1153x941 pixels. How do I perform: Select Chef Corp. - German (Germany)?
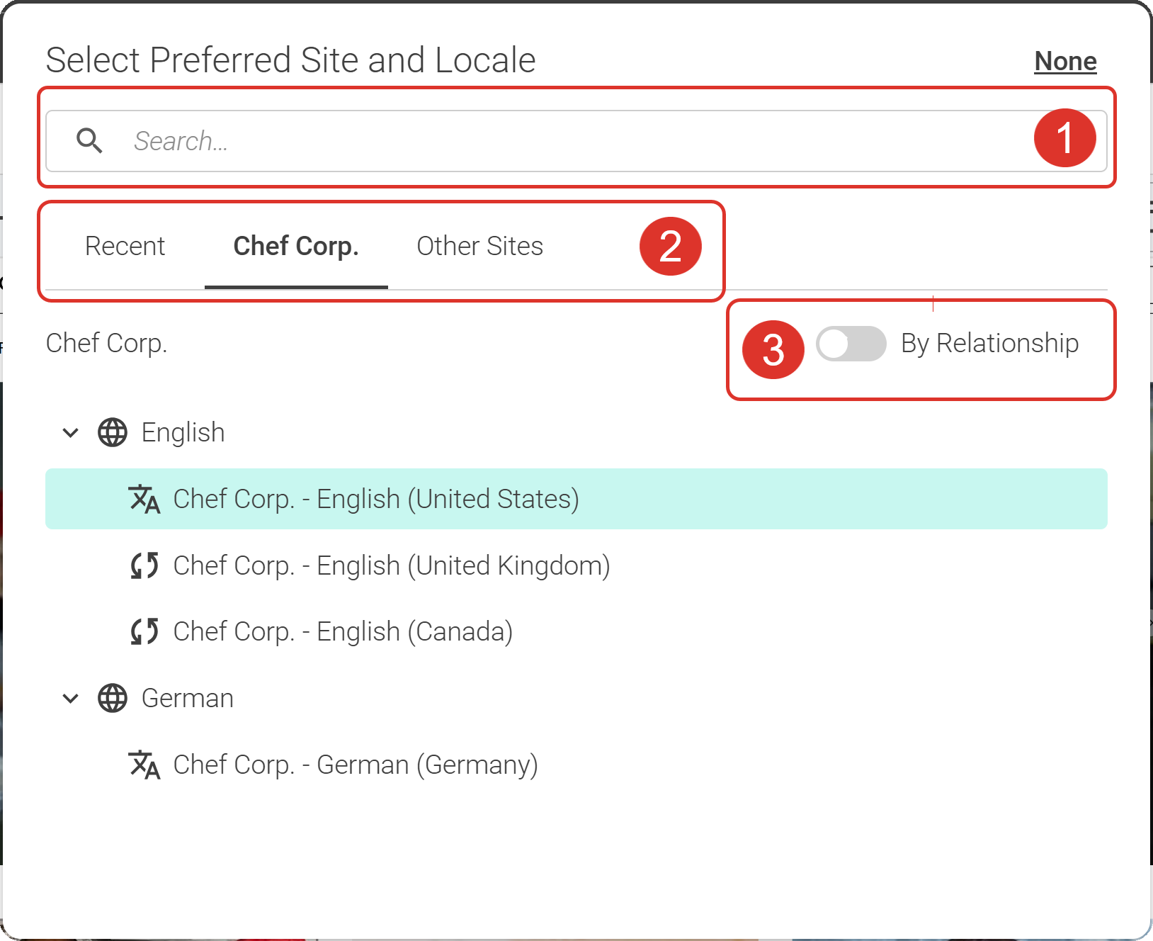356,765
